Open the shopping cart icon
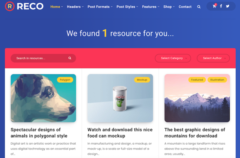240x158 pixels. pos(214,6)
